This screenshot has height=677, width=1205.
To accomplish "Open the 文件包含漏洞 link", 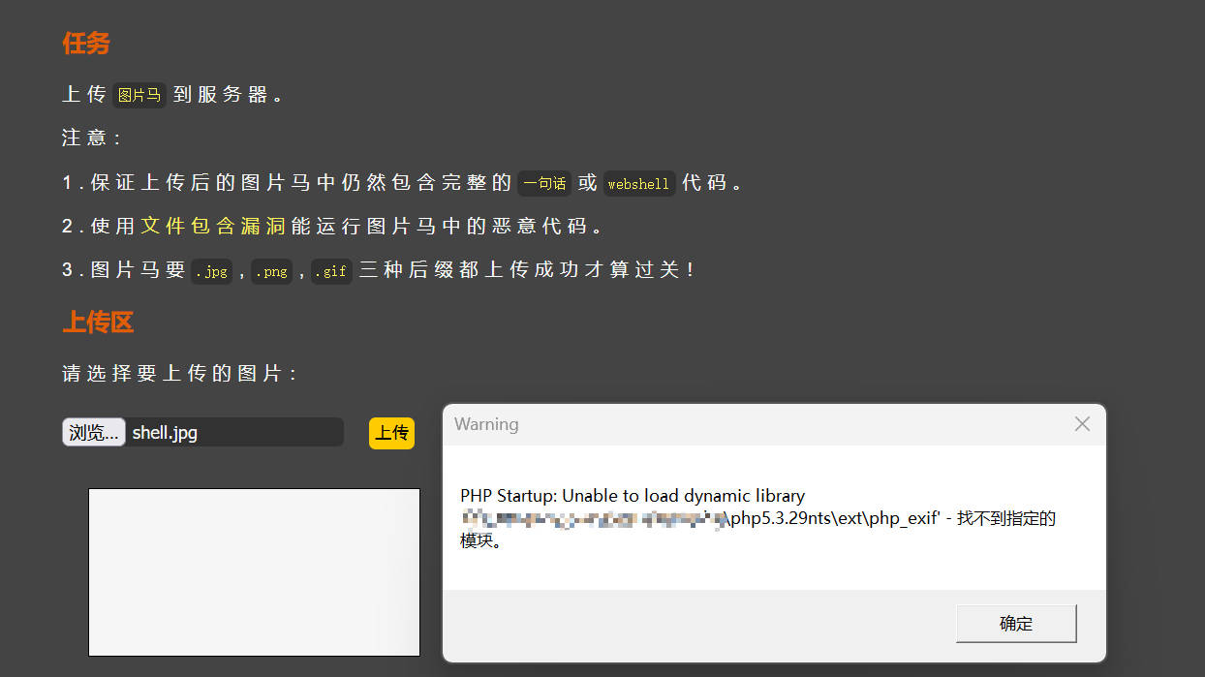I will (x=213, y=226).
